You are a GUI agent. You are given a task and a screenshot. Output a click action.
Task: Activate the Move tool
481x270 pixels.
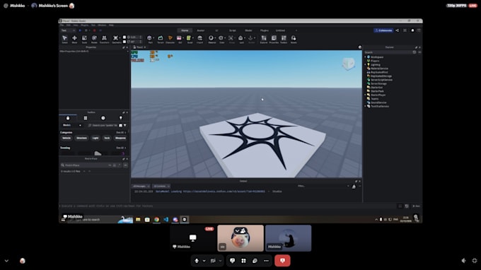click(x=74, y=39)
